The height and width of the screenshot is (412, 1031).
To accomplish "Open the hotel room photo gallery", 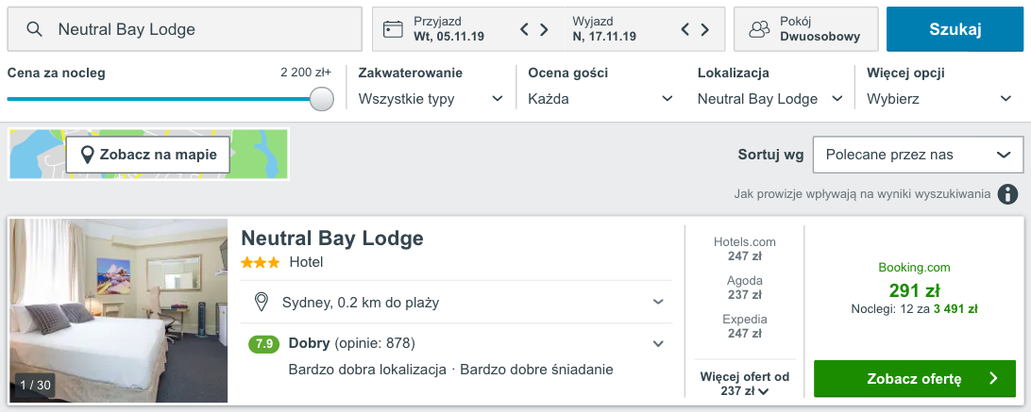I will pos(118,311).
